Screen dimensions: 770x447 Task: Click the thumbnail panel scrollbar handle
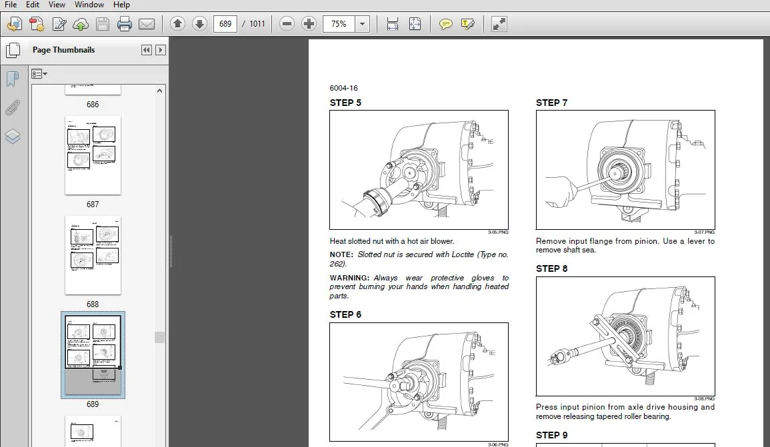(159, 337)
